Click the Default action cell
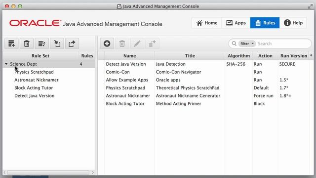 click(261, 88)
